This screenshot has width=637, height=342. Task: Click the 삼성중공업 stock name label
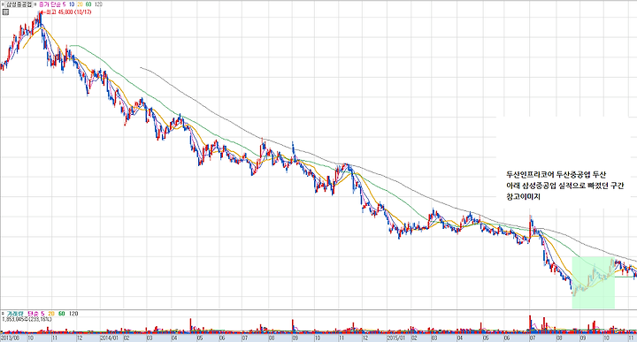(19, 4)
